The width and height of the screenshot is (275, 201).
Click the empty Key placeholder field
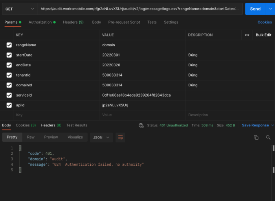(56, 115)
